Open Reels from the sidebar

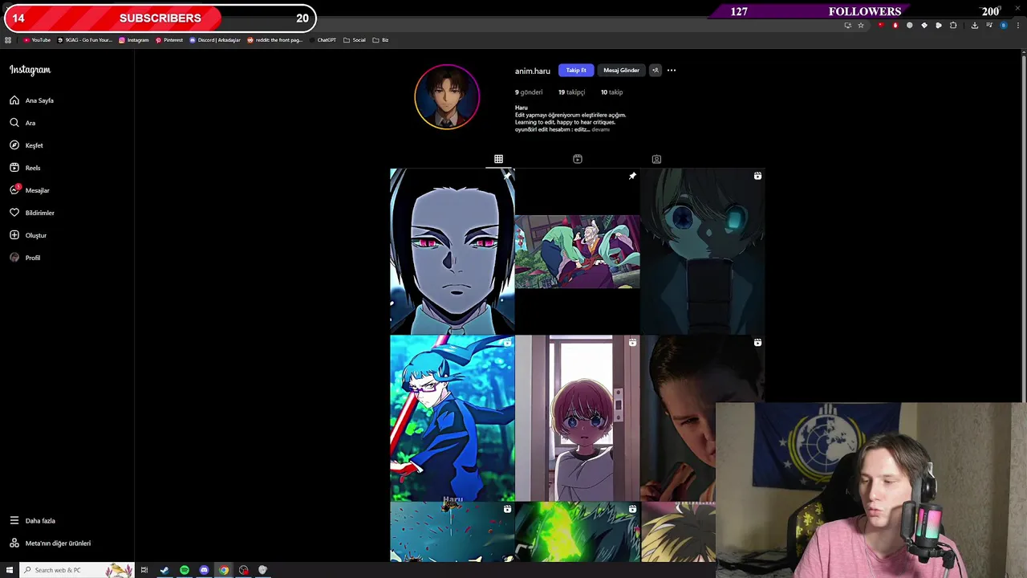click(25, 168)
